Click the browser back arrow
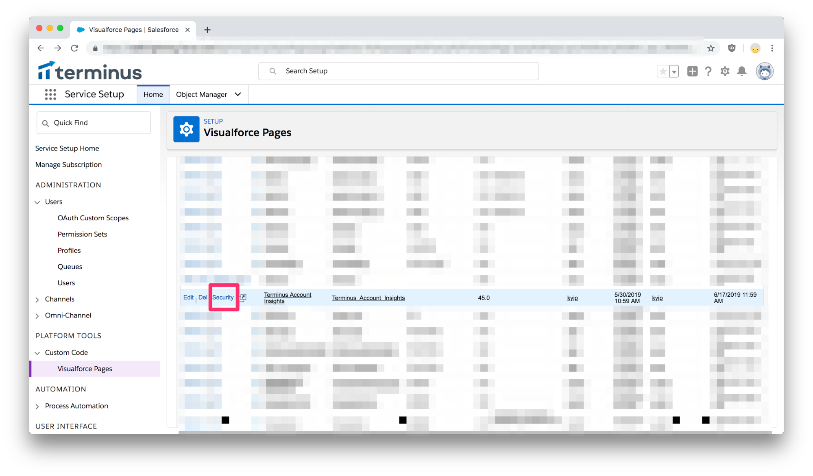813x476 pixels. (x=41, y=48)
